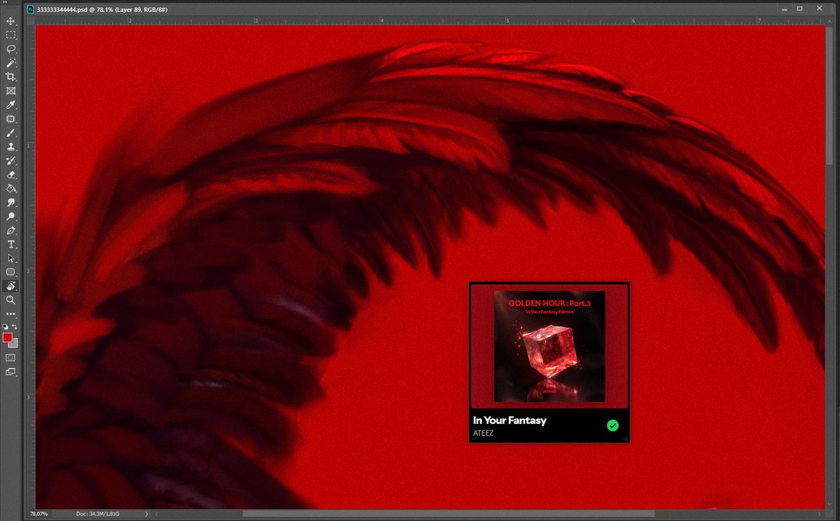The height and width of the screenshot is (521, 840).
Task: Select the Lasso tool
Action: pos(10,49)
